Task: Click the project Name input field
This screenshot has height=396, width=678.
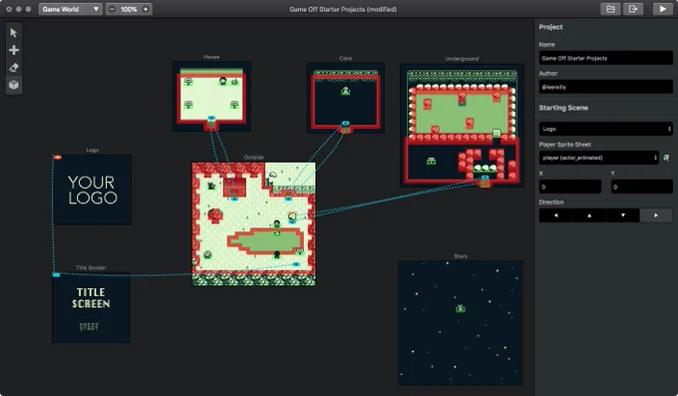Action: 606,58
